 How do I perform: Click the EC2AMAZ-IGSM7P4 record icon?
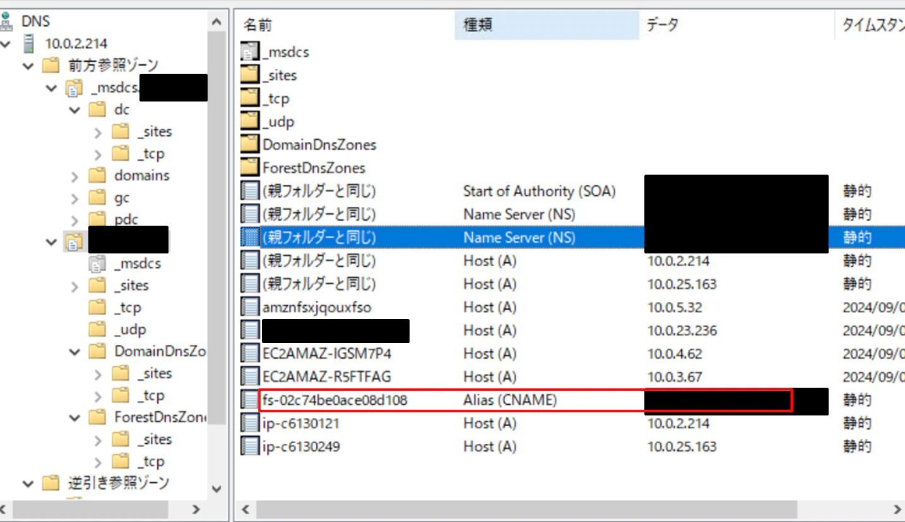pos(251,354)
